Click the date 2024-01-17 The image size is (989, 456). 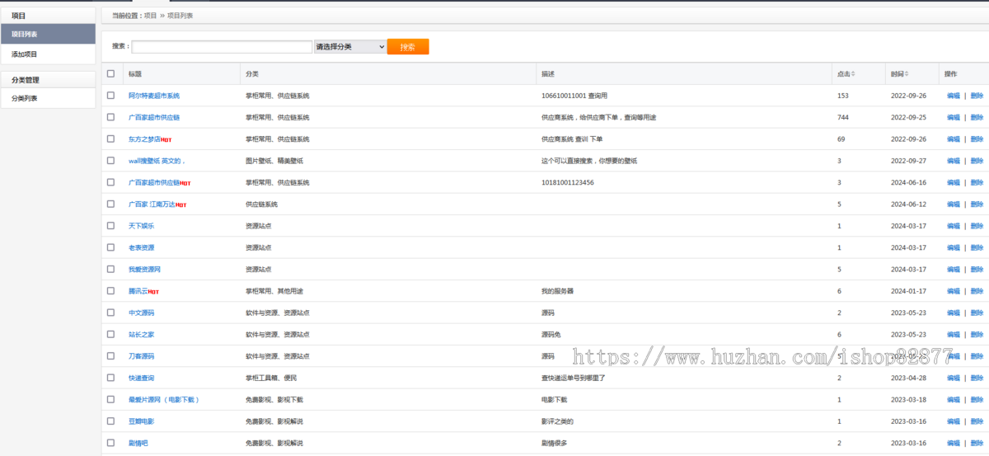(908, 291)
